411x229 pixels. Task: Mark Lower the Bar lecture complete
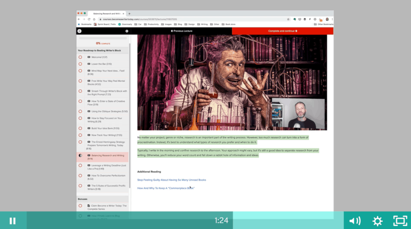[x=80, y=64]
